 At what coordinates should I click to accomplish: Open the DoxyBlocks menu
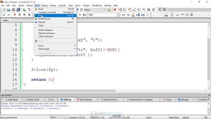pos(97,5)
